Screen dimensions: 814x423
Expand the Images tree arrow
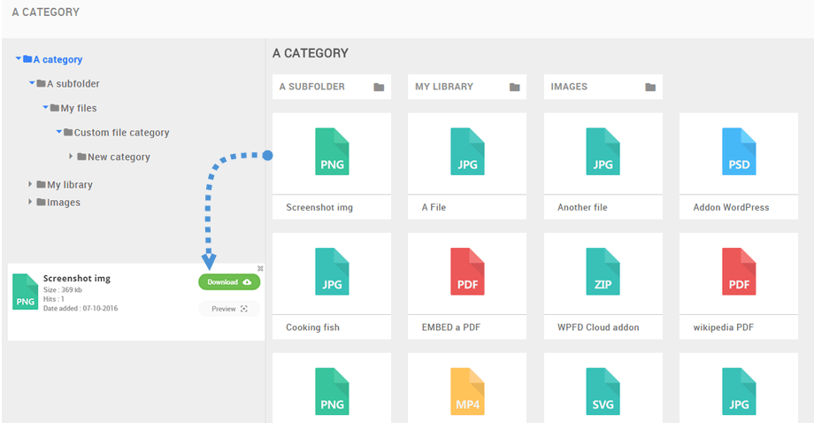tap(32, 203)
